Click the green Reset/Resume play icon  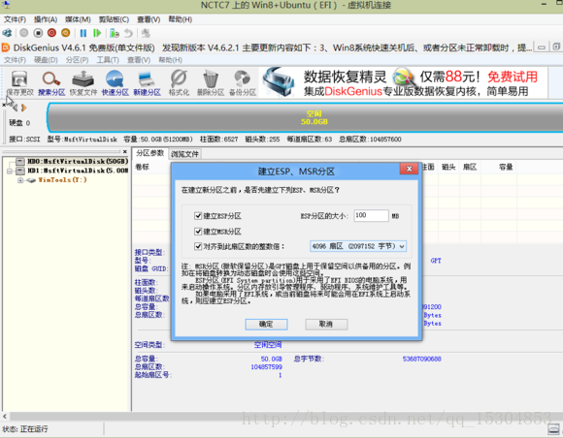coord(97,33)
